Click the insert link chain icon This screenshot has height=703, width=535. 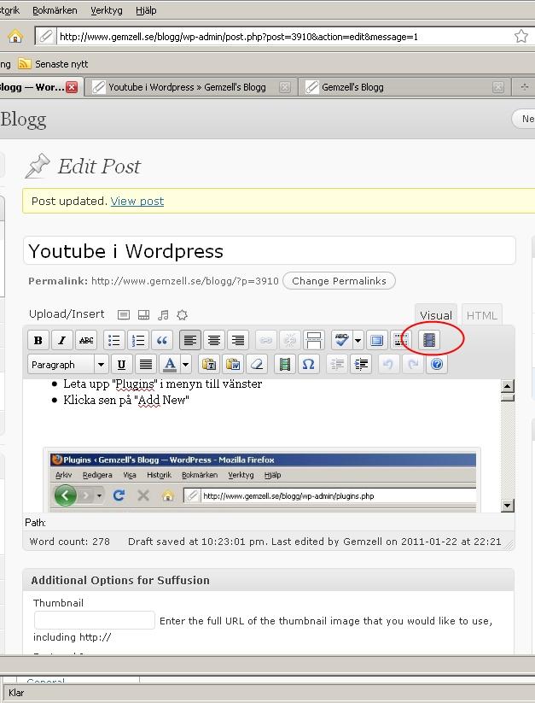tap(266, 340)
